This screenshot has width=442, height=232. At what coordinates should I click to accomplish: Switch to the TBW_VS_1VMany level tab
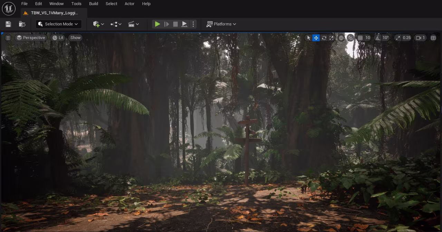[54, 13]
